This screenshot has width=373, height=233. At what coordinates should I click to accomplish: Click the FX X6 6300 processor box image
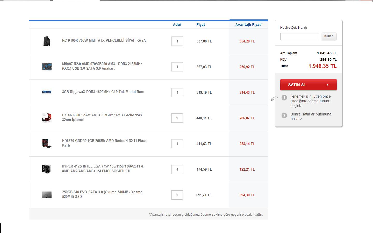pos(47,118)
